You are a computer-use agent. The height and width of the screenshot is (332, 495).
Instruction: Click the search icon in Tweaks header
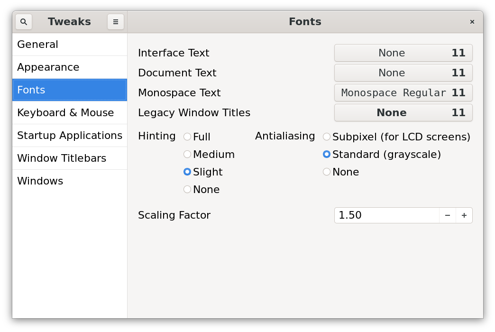[24, 22]
